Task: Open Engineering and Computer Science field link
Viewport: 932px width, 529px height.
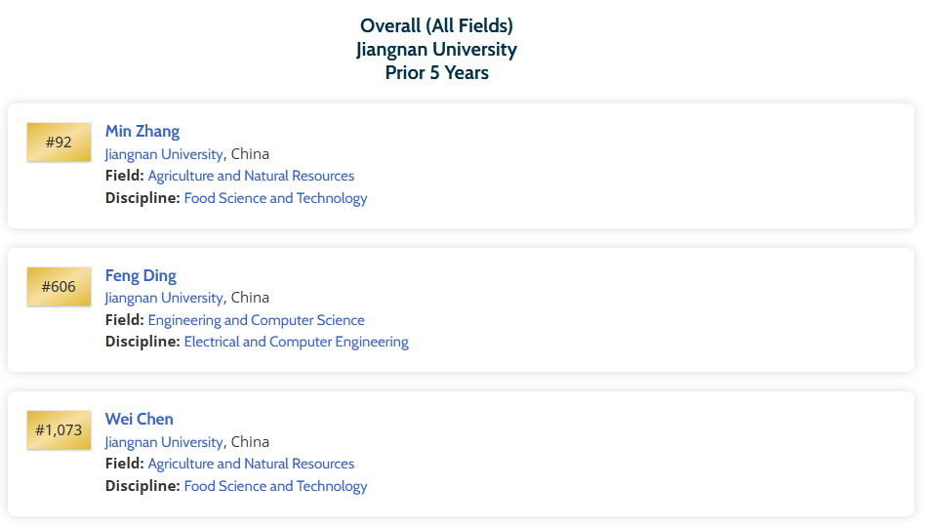Action: [x=256, y=320]
